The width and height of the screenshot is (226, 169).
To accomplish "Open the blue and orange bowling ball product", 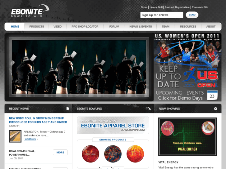I will pos(113,154).
